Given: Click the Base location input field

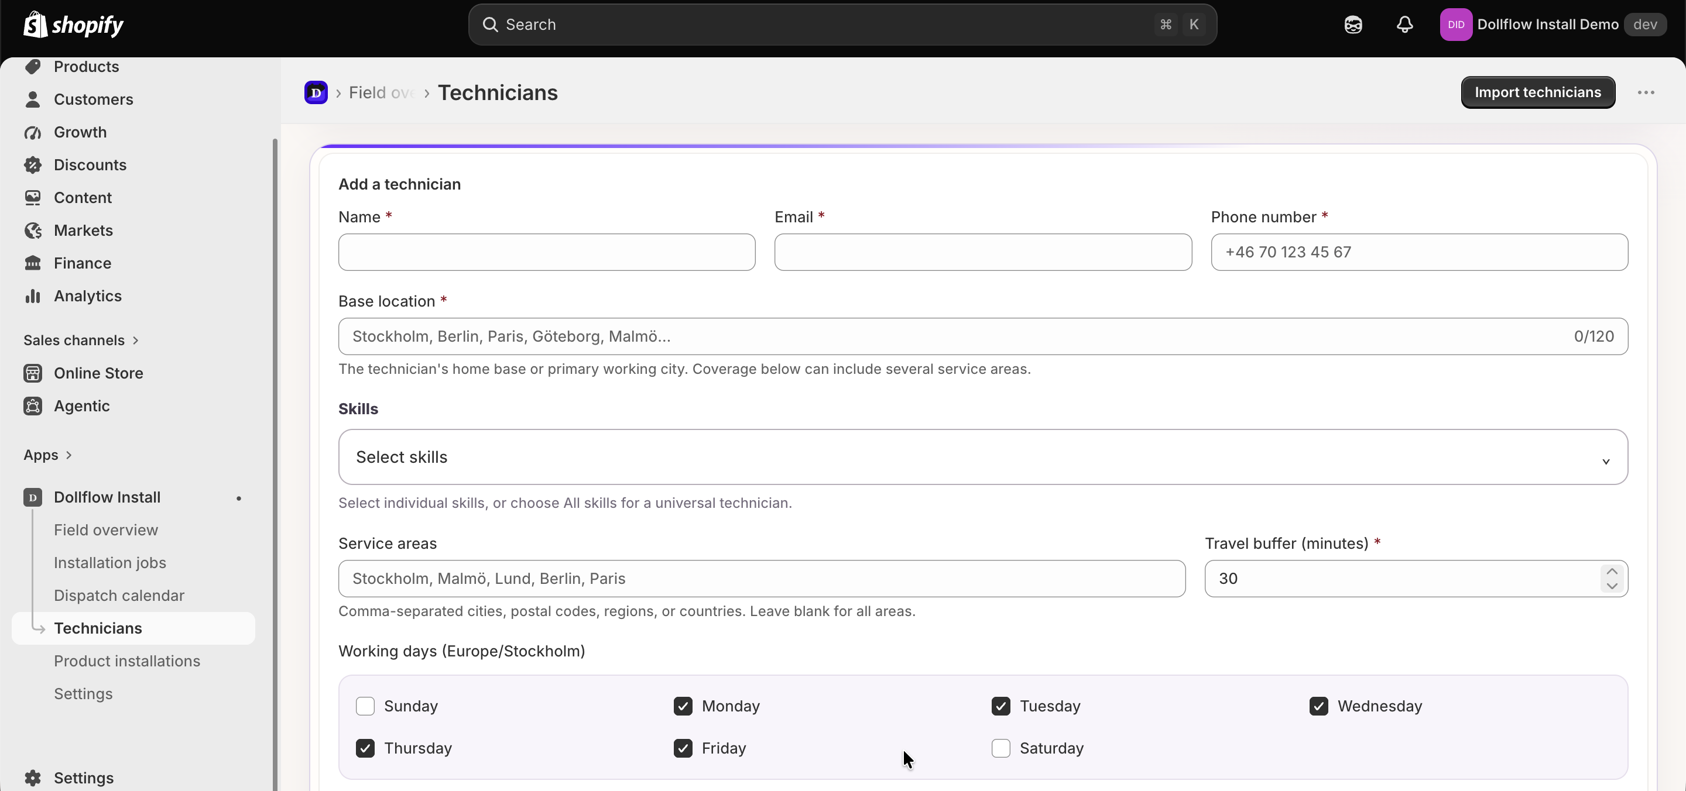Looking at the screenshot, I should click(983, 336).
